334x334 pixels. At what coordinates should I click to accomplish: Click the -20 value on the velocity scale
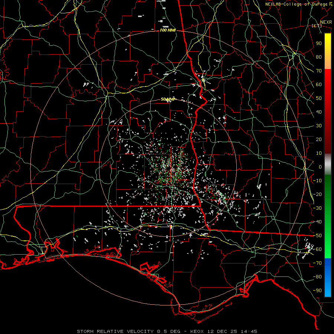[317, 194]
